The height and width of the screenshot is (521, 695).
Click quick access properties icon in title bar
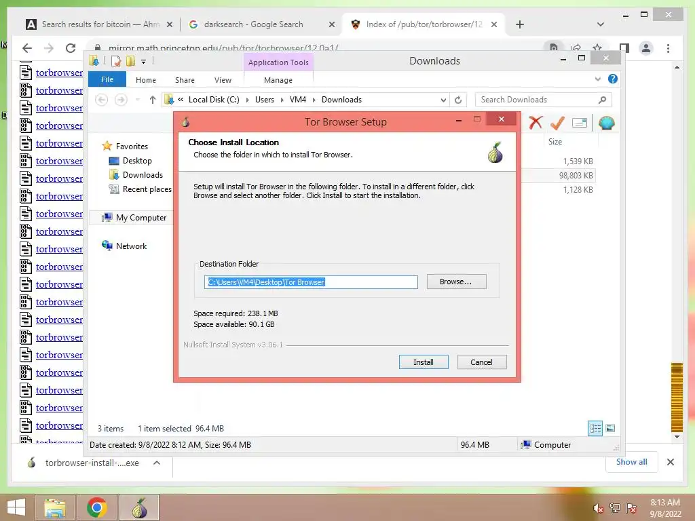[116, 61]
